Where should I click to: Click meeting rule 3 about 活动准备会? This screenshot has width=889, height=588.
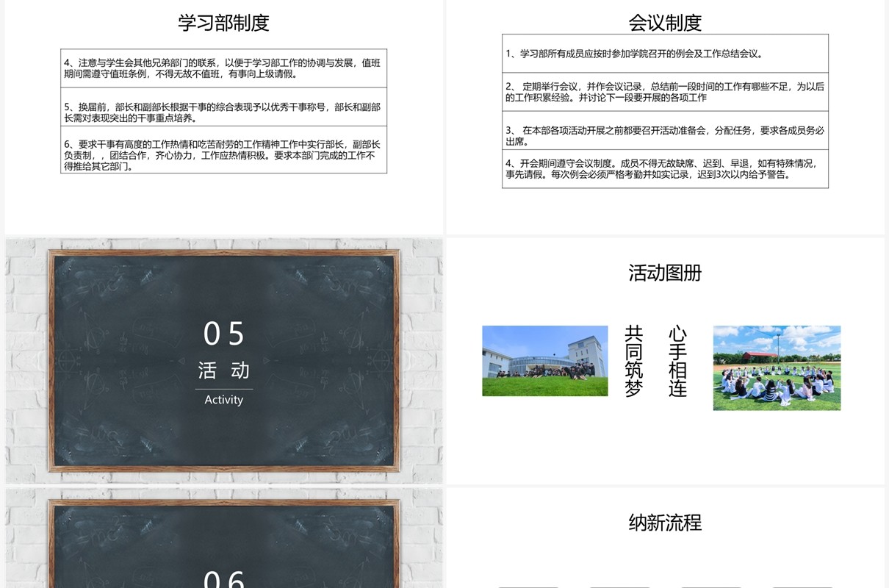click(x=665, y=131)
